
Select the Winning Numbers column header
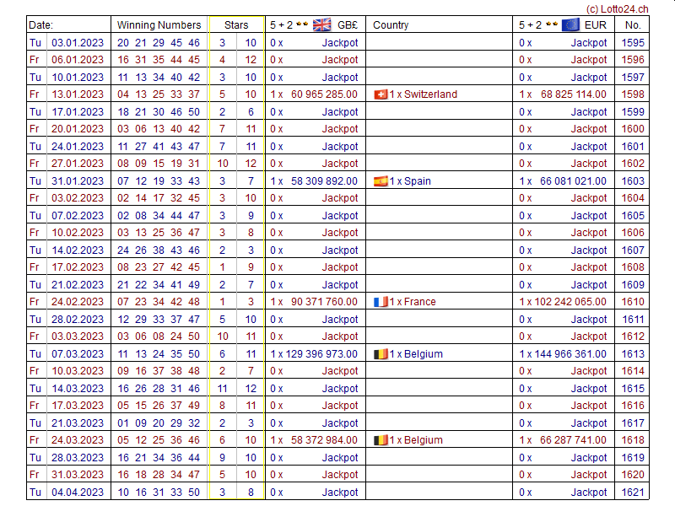pos(159,25)
